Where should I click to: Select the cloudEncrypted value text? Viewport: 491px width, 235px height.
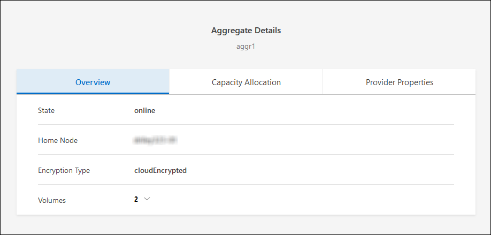[160, 170]
